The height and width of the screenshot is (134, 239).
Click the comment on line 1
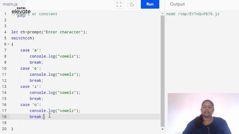34,14
